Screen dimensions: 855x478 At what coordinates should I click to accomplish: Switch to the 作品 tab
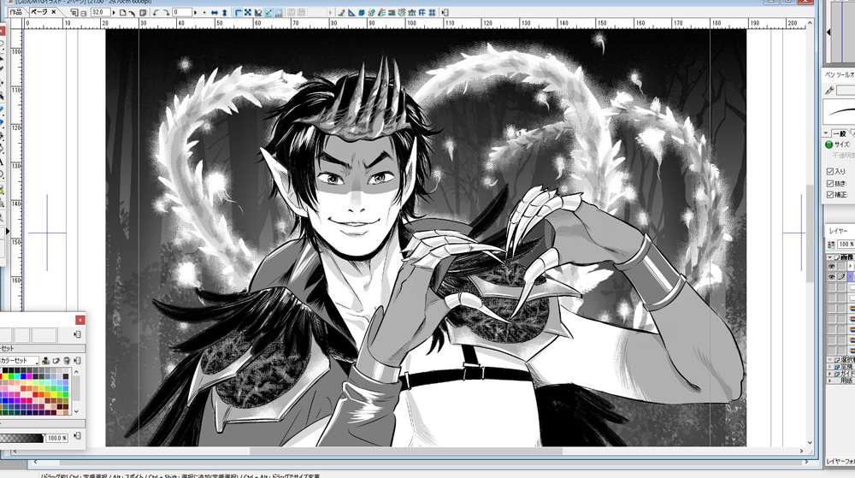coord(15,12)
